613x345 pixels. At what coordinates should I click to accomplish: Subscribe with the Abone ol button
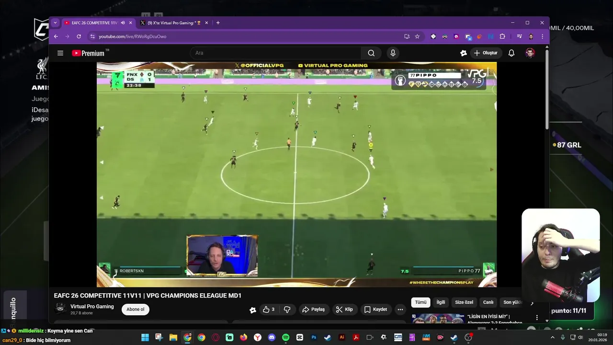(136, 310)
